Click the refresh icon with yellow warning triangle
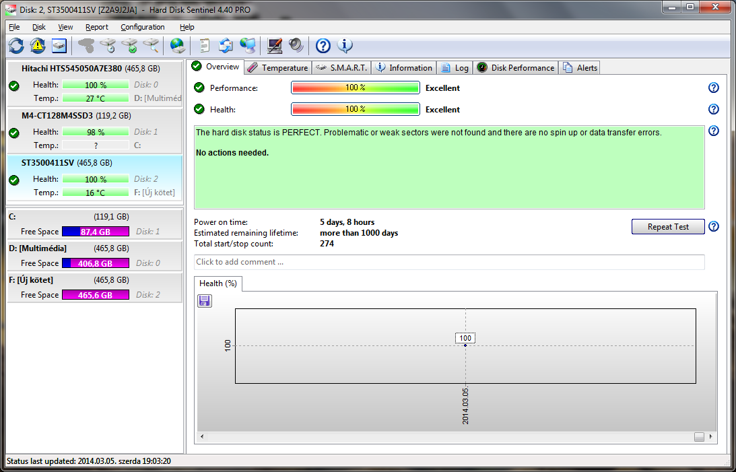Screen dimensions: 736x472 (38, 46)
